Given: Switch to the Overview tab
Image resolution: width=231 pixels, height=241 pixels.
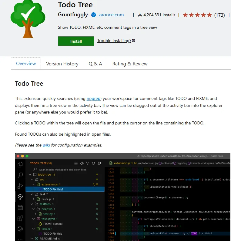Looking at the screenshot, I should point(26,64).
